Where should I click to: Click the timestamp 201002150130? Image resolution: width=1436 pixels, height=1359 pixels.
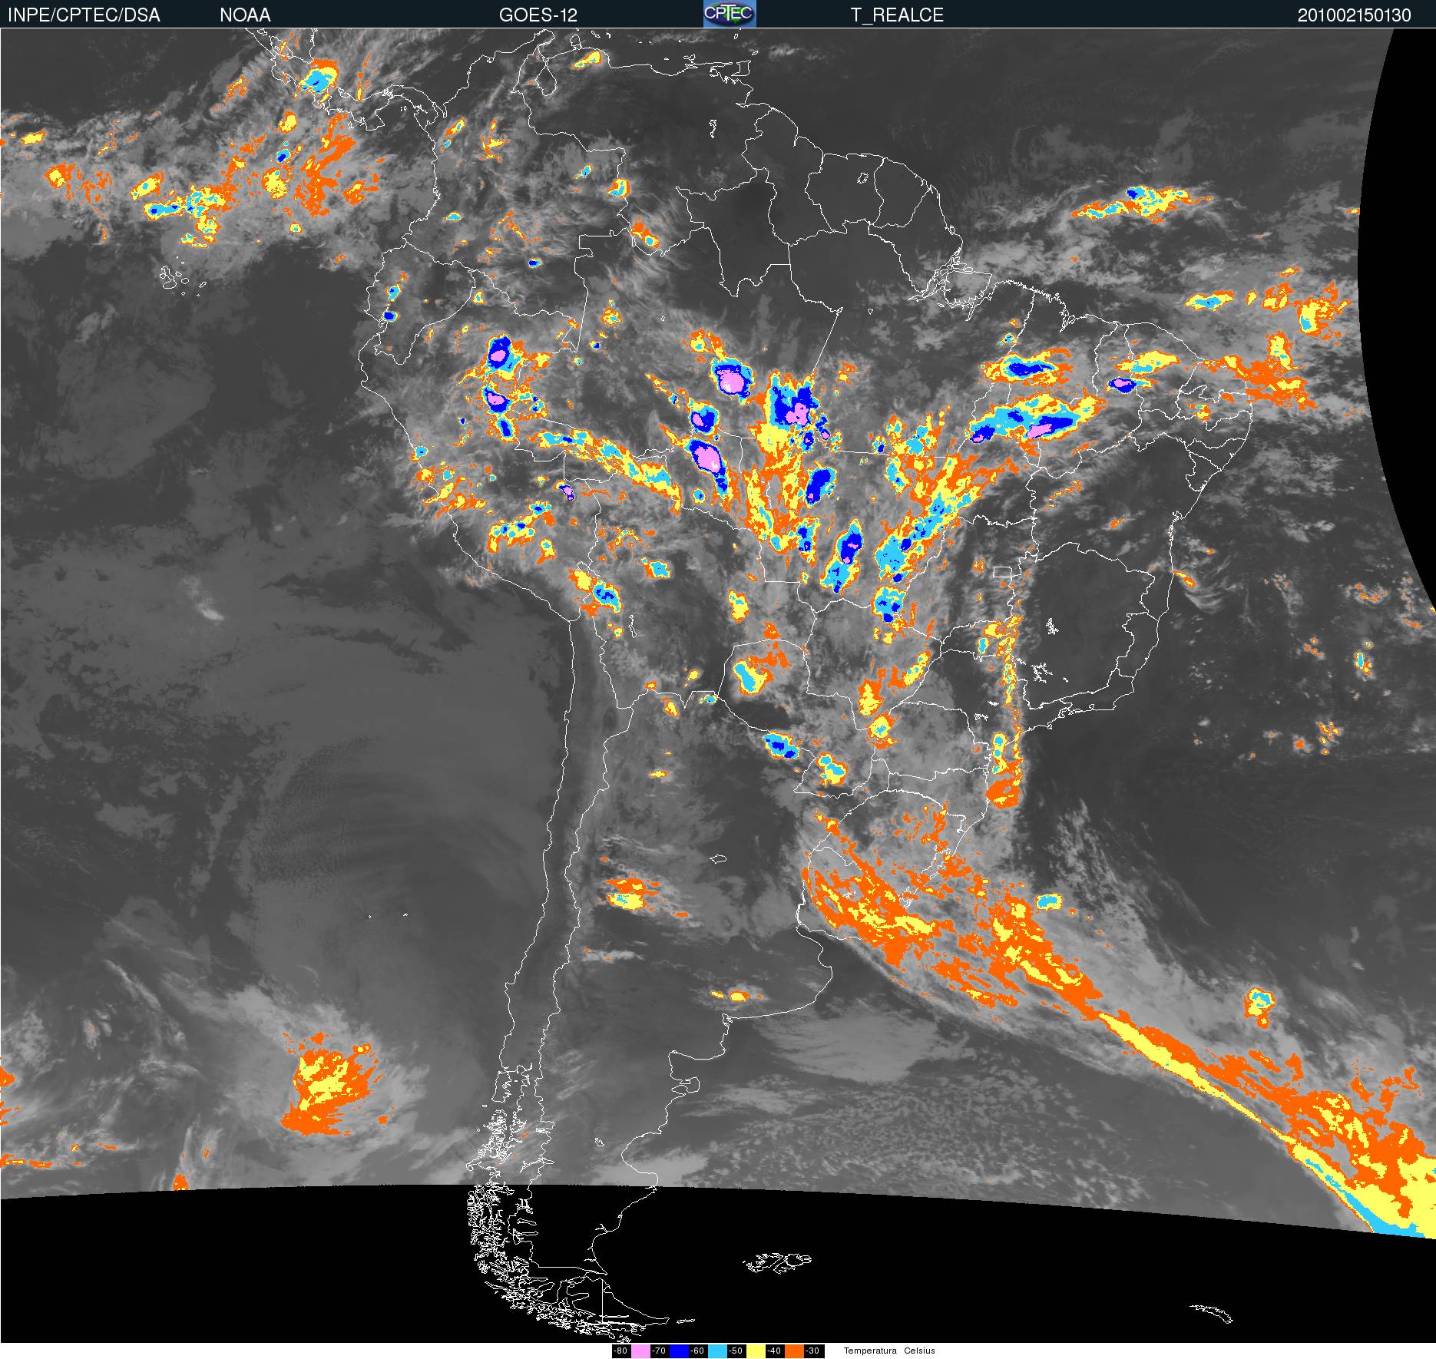pyautogui.click(x=1355, y=15)
